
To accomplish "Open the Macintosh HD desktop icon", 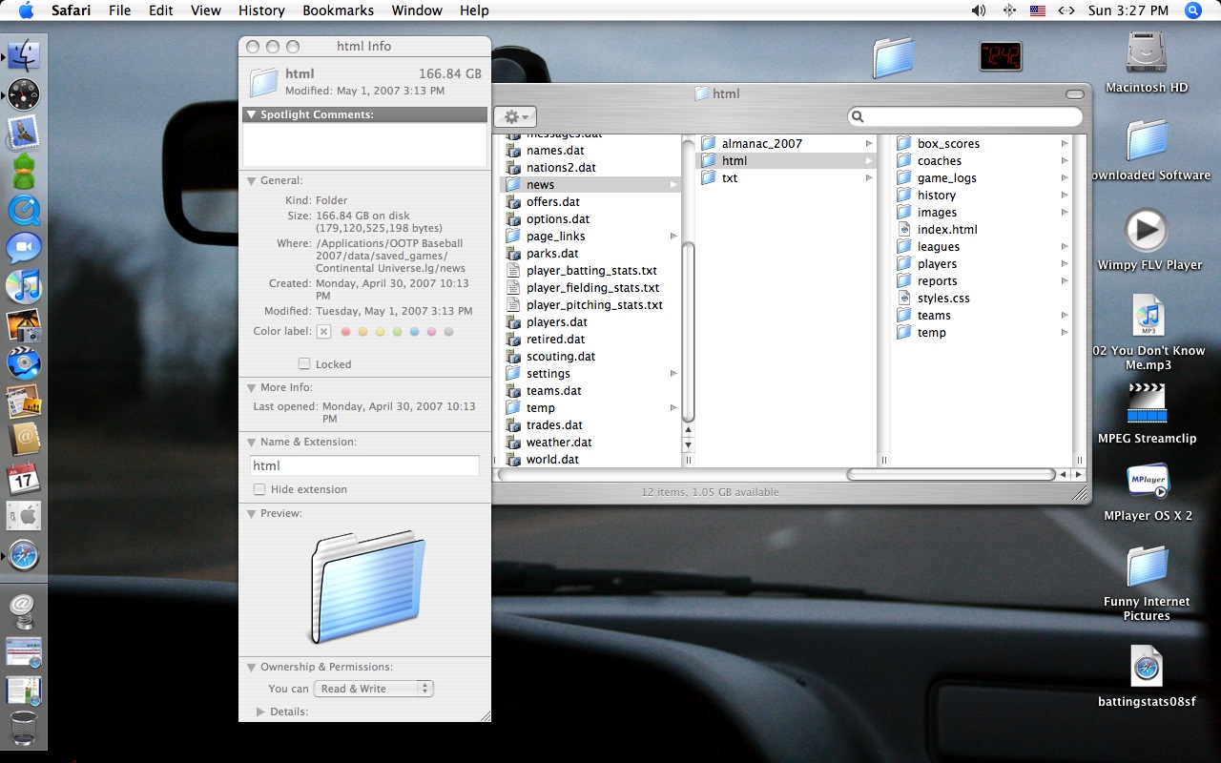I will [x=1146, y=53].
